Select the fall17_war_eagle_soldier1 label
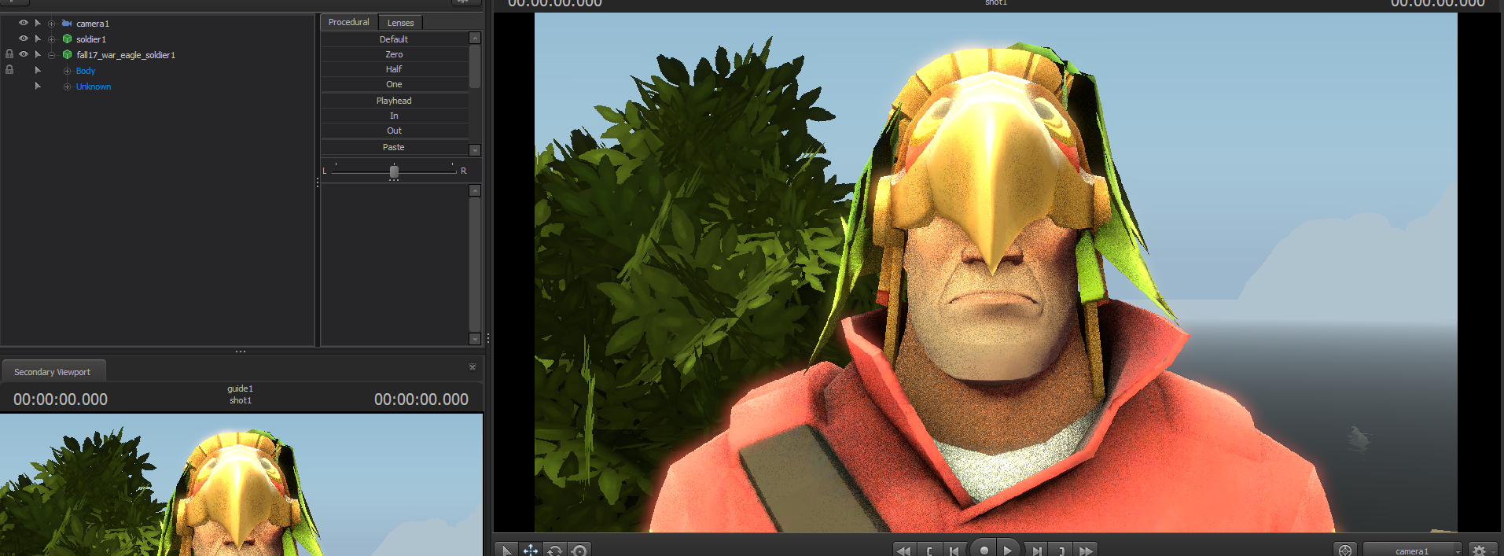This screenshot has height=556, width=1504. click(x=126, y=55)
